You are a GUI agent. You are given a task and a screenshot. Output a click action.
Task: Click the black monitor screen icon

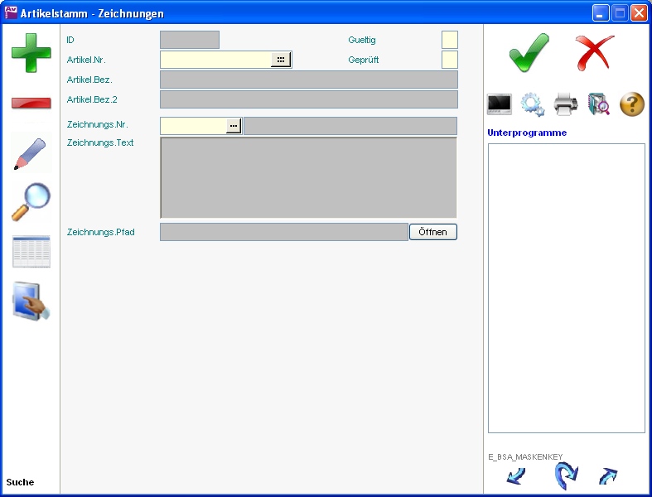500,104
